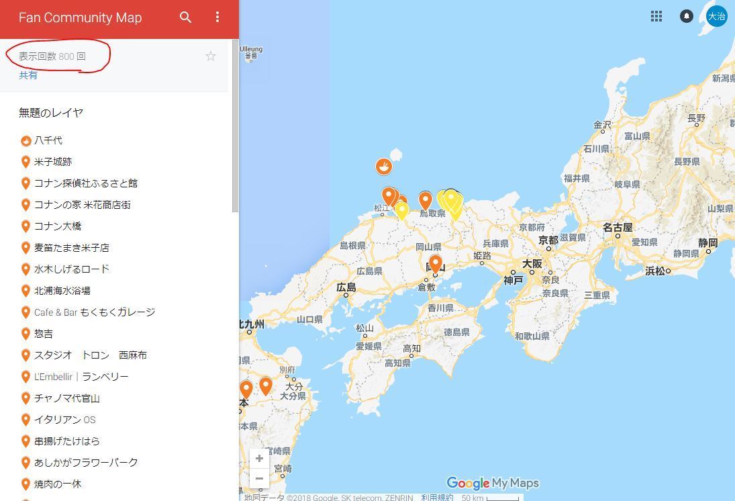Zoom out with the minus button
735x501 pixels.
(x=259, y=478)
